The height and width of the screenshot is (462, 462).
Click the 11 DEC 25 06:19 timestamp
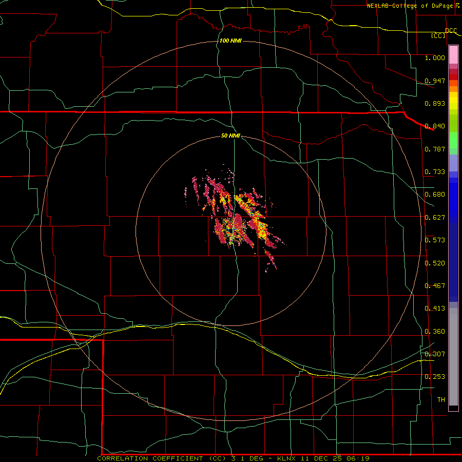(x=335, y=458)
